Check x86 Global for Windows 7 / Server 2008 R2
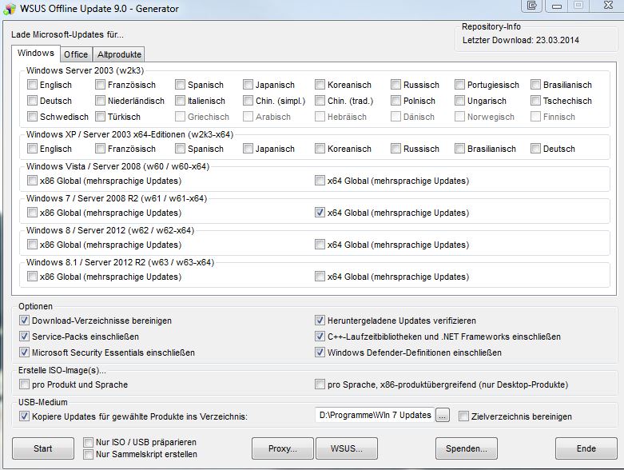This screenshot has height=470, width=624. pos(32,212)
